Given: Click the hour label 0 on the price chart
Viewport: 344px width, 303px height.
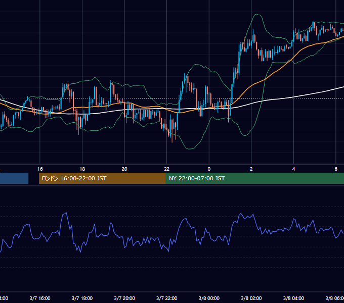Looking at the screenshot, I should (209, 169).
